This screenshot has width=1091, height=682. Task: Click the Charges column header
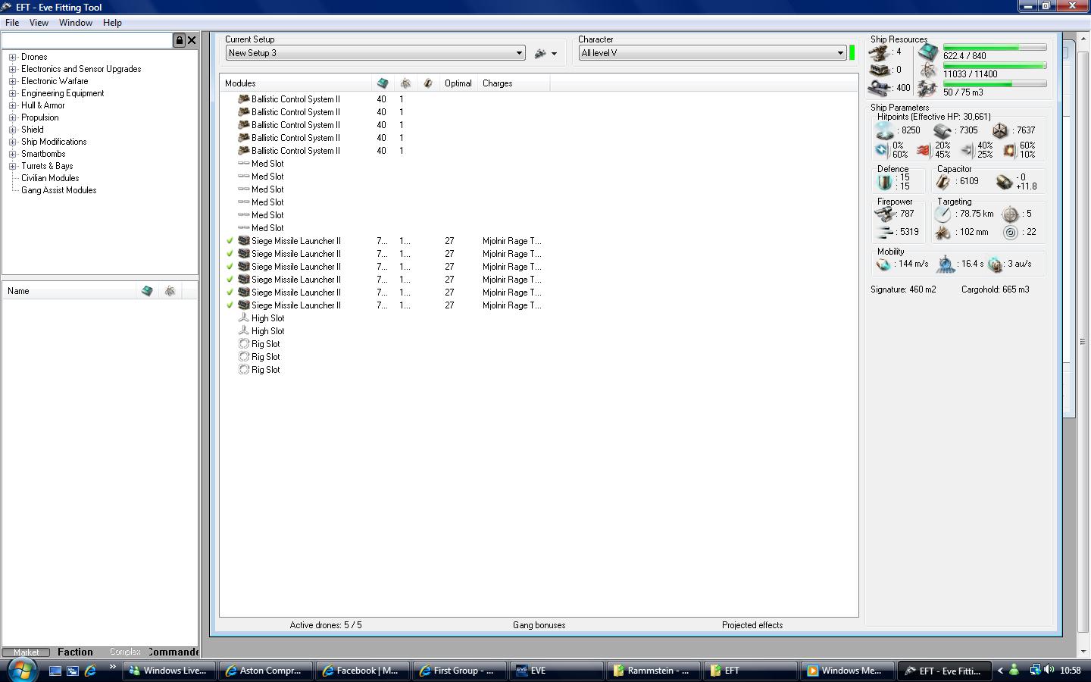(514, 83)
